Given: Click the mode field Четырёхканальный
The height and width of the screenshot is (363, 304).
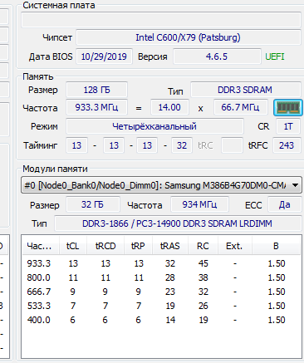Looking at the screenshot, I should [x=154, y=126].
